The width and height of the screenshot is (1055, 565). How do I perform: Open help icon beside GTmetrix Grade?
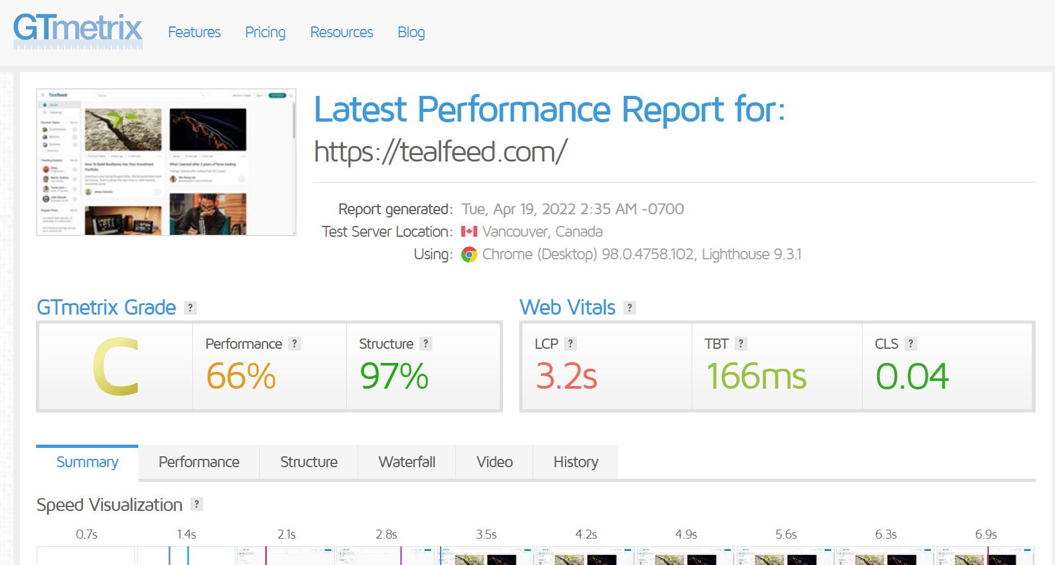click(190, 308)
